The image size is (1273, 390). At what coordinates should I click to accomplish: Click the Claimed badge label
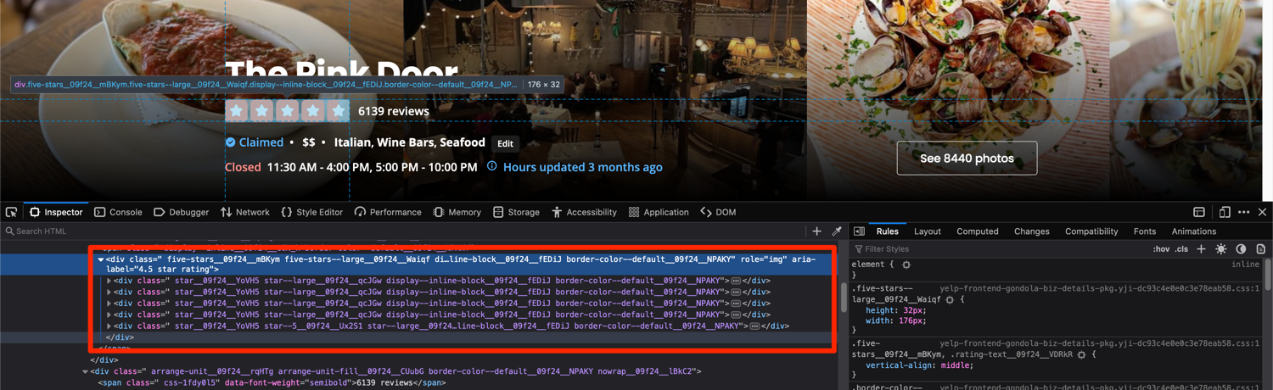[x=261, y=142]
